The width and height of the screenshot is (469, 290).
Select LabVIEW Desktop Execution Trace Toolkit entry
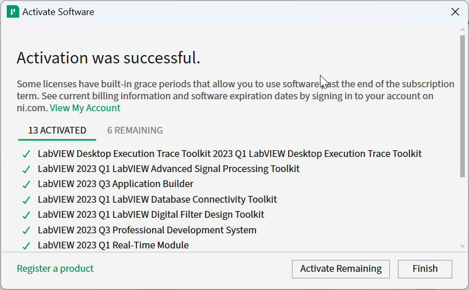click(230, 154)
